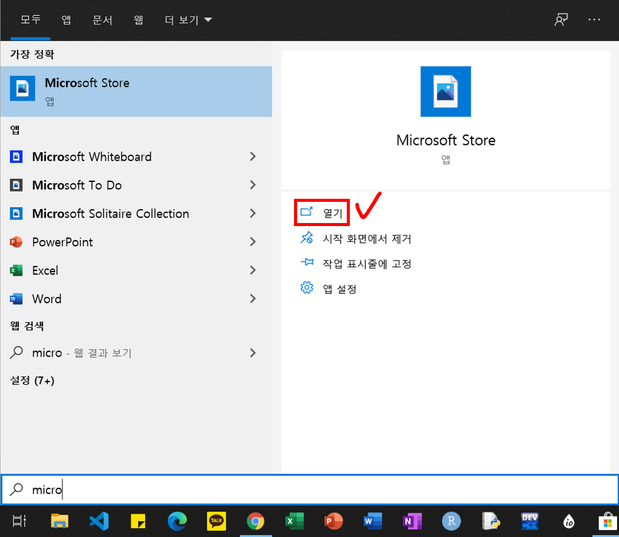Open the feedback person icon in header
The height and width of the screenshot is (537, 619).
[561, 19]
